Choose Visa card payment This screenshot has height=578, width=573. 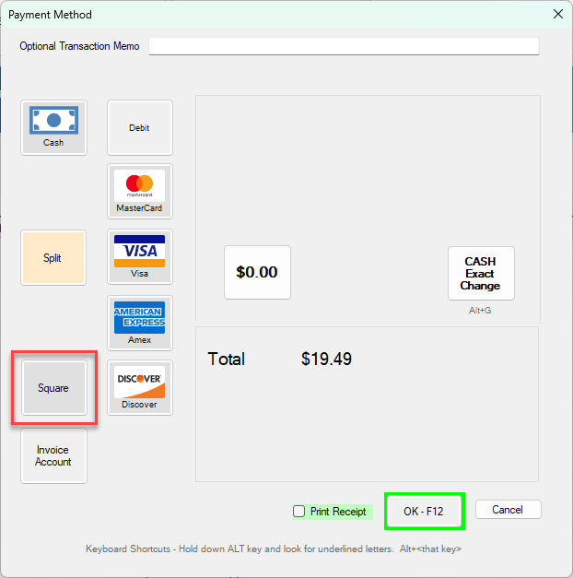pos(140,257)
